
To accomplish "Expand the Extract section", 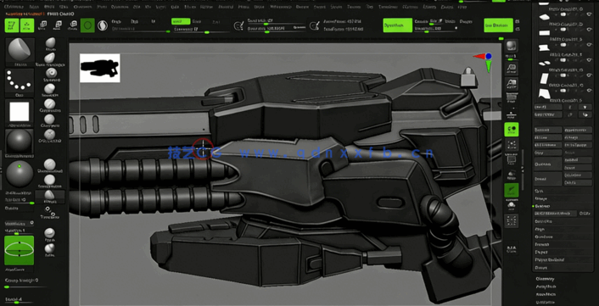I will click(541, 268).
